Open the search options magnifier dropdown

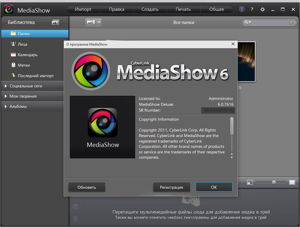pyautogui.click(x=248, y=22)
